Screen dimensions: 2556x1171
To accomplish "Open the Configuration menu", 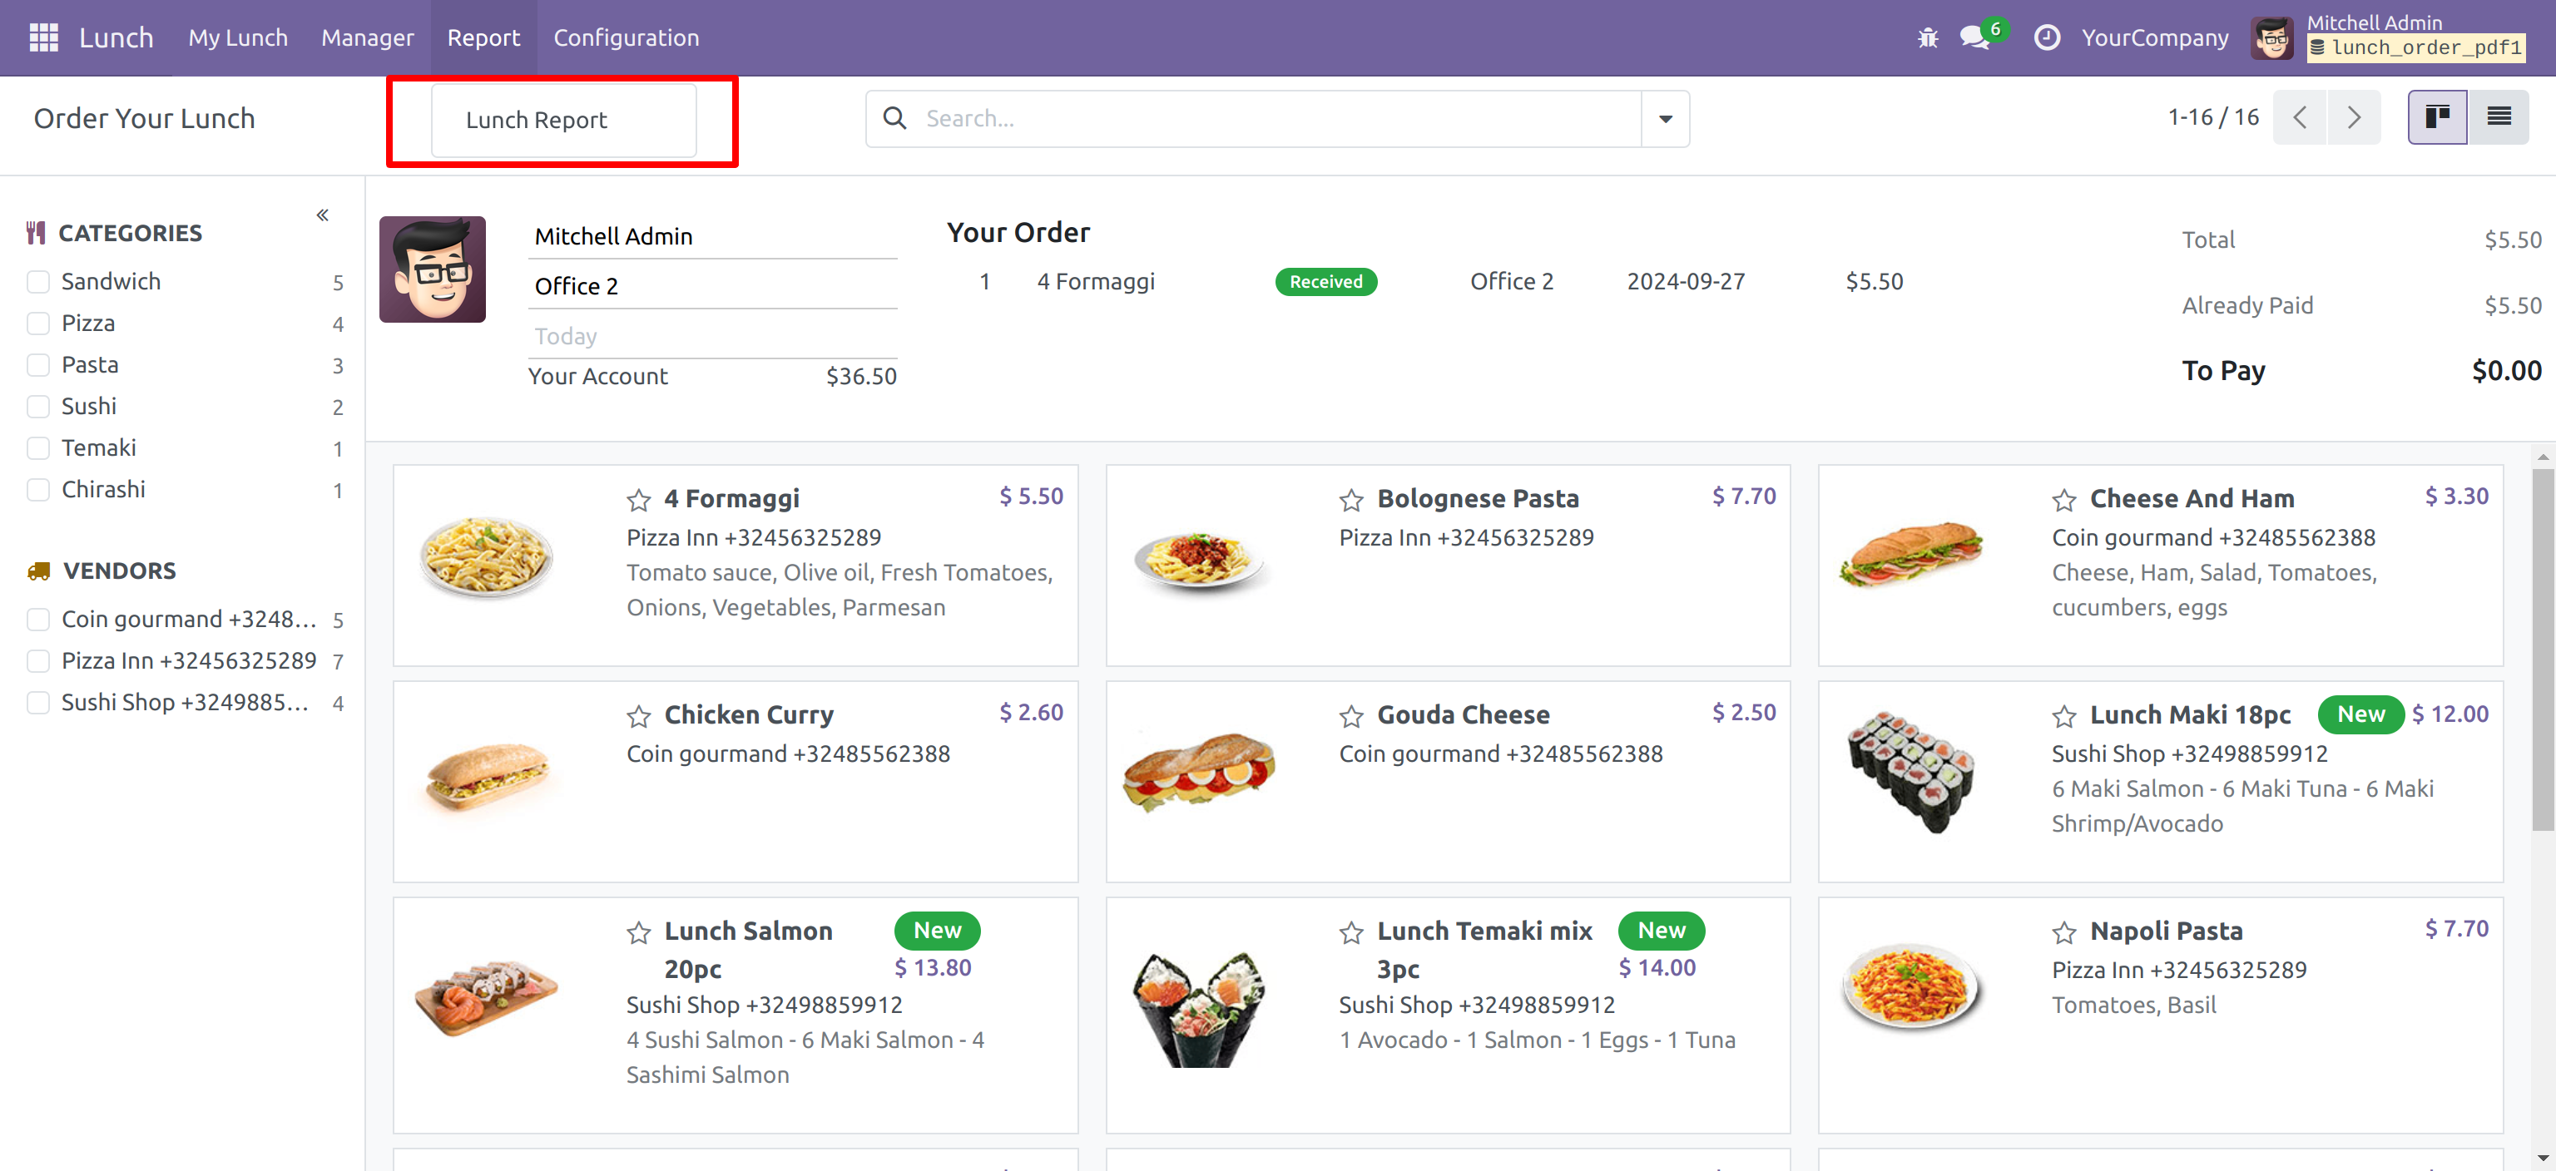I will [x=626, y=37].
